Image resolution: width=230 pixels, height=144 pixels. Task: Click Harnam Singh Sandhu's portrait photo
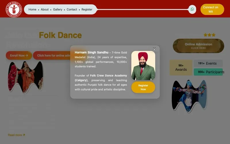pyautogui.click(x=143, y=66)
